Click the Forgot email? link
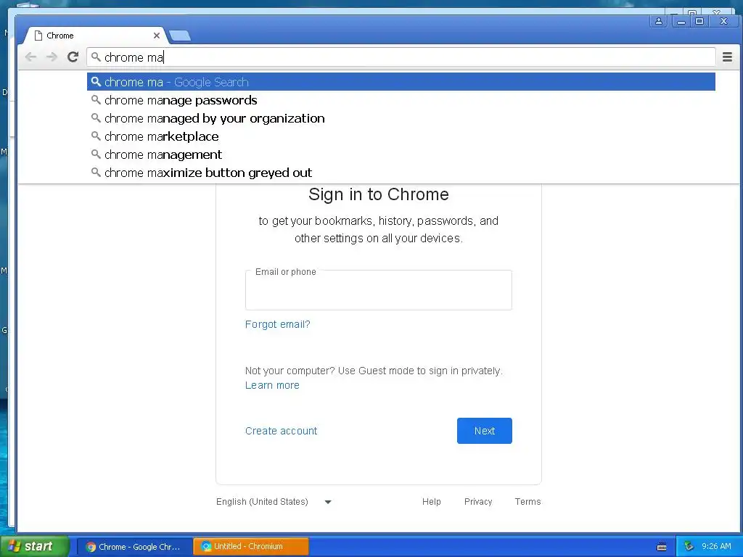743x557 pixels. 278,324
